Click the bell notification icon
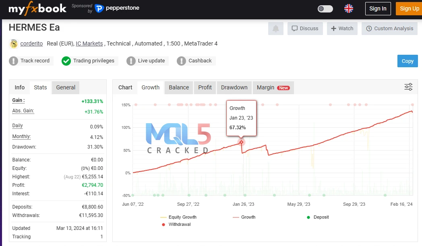The width and height of the screenshot is (422, 246). (x=275, y=29)
